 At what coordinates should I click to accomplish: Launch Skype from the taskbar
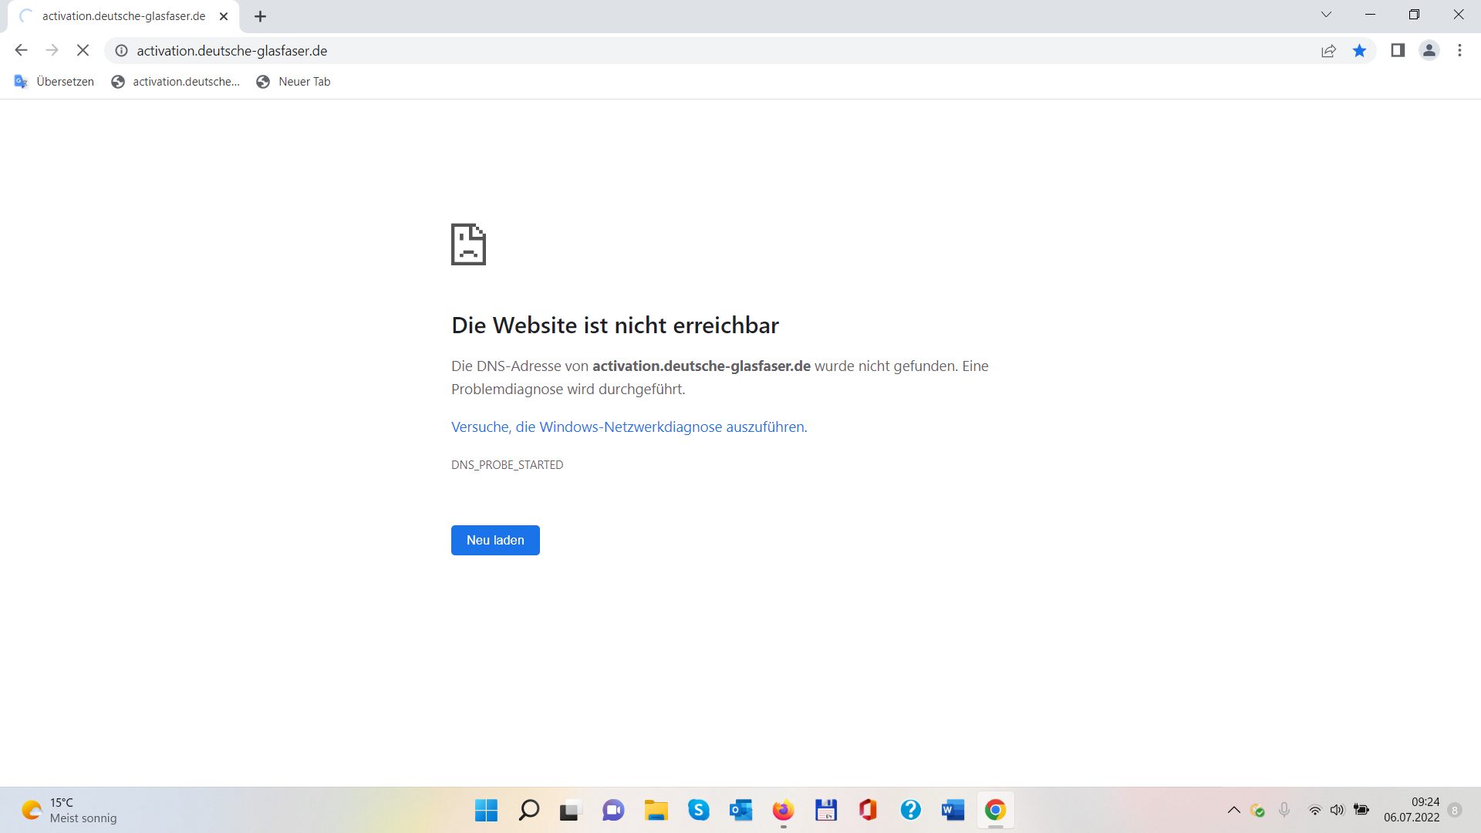coord(699,811)
